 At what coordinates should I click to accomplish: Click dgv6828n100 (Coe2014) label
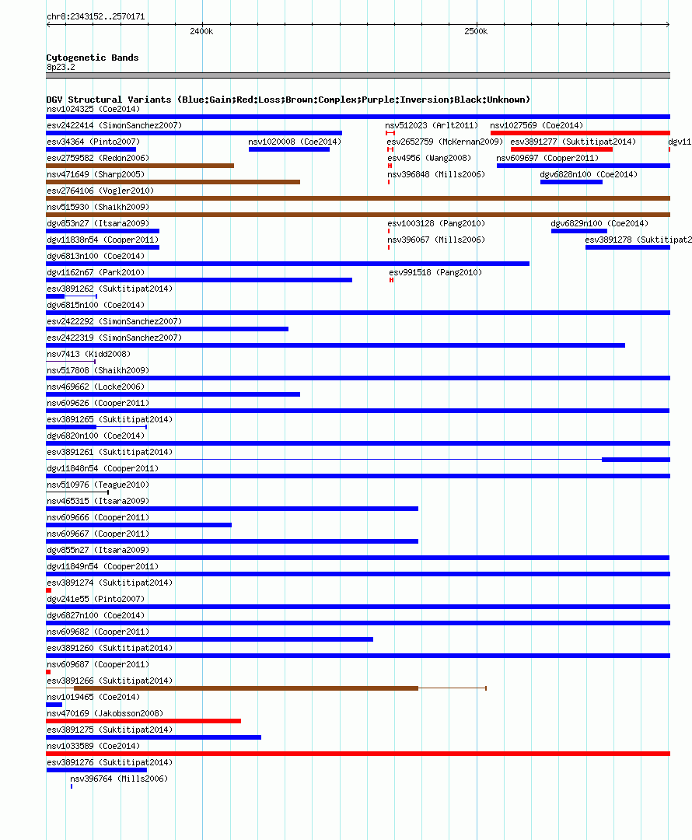(x=589, y=175)
